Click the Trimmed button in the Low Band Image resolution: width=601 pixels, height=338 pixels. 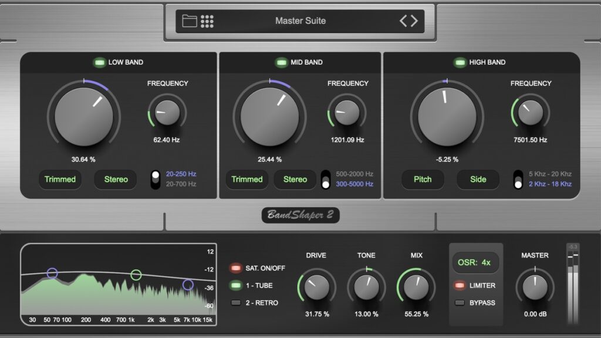point(60,180)
